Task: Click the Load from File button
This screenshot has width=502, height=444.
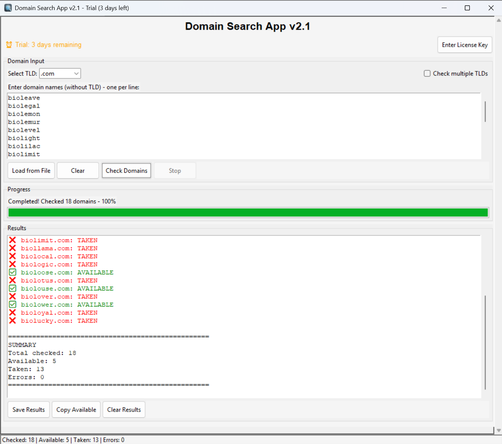Action: pyautogui.click(x=31, y=171)
